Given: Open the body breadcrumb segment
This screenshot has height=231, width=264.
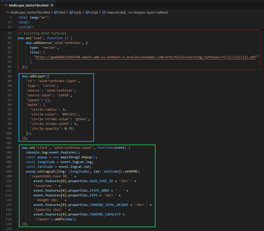Looking at the screenshot, I should pos(78,13).
